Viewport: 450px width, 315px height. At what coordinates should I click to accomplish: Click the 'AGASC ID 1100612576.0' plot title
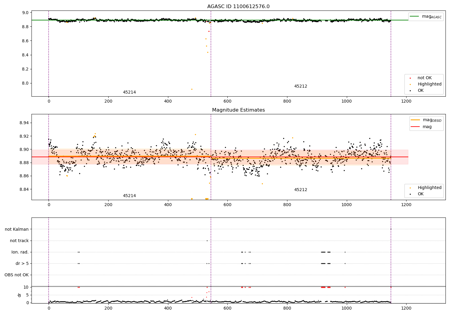[238, 7]
